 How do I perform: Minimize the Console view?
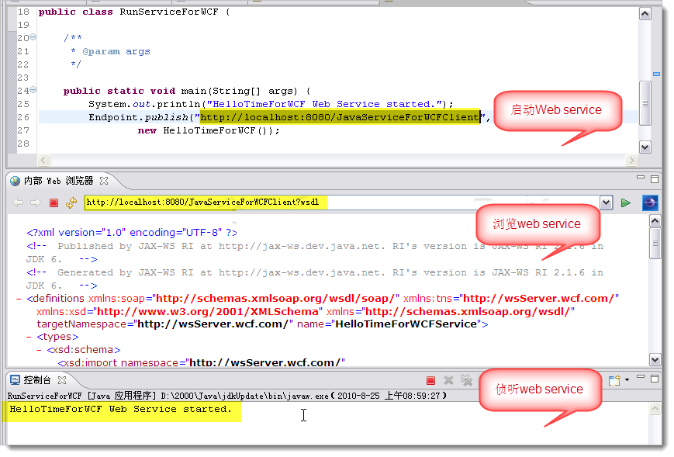tap(641, 376)
